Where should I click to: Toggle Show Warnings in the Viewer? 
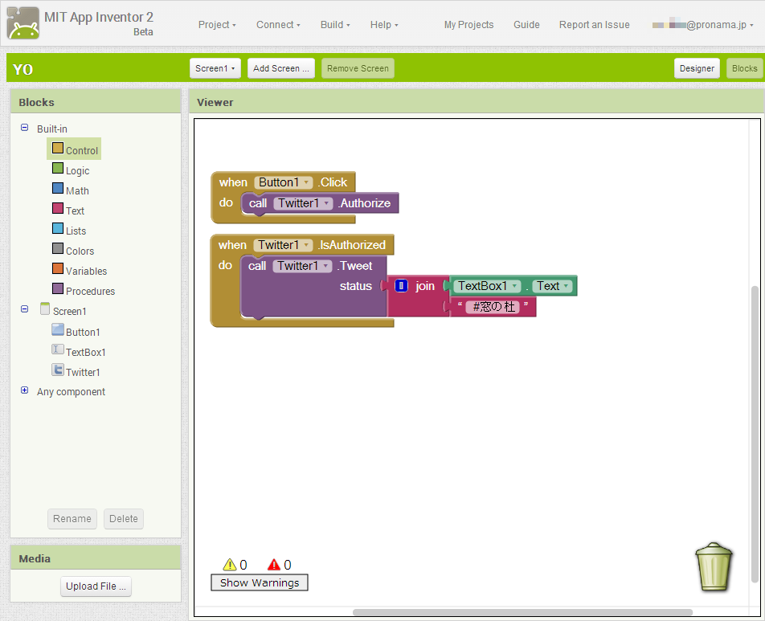[x=259, y=582]
